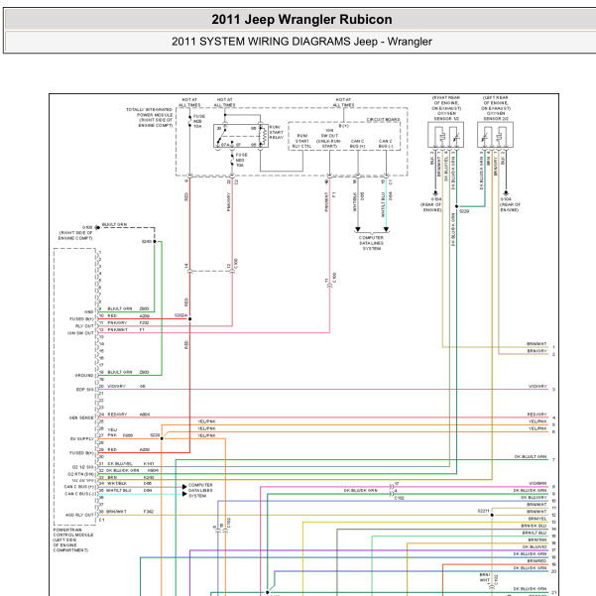Click the arrowhead ending the WHT/BLK D65 wire
596x596 pixels.
click(358, 230)
